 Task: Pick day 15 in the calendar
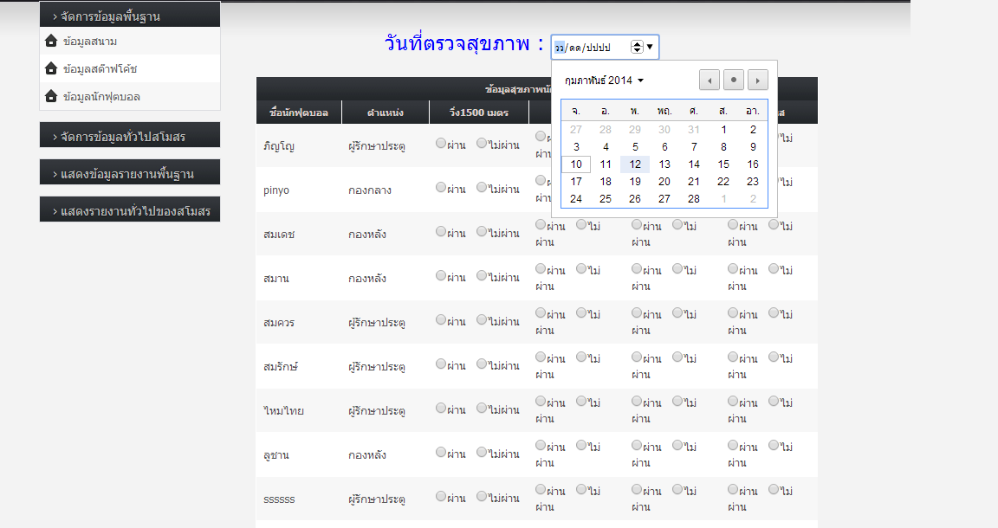pyautogui.click(x=723, y=164)
